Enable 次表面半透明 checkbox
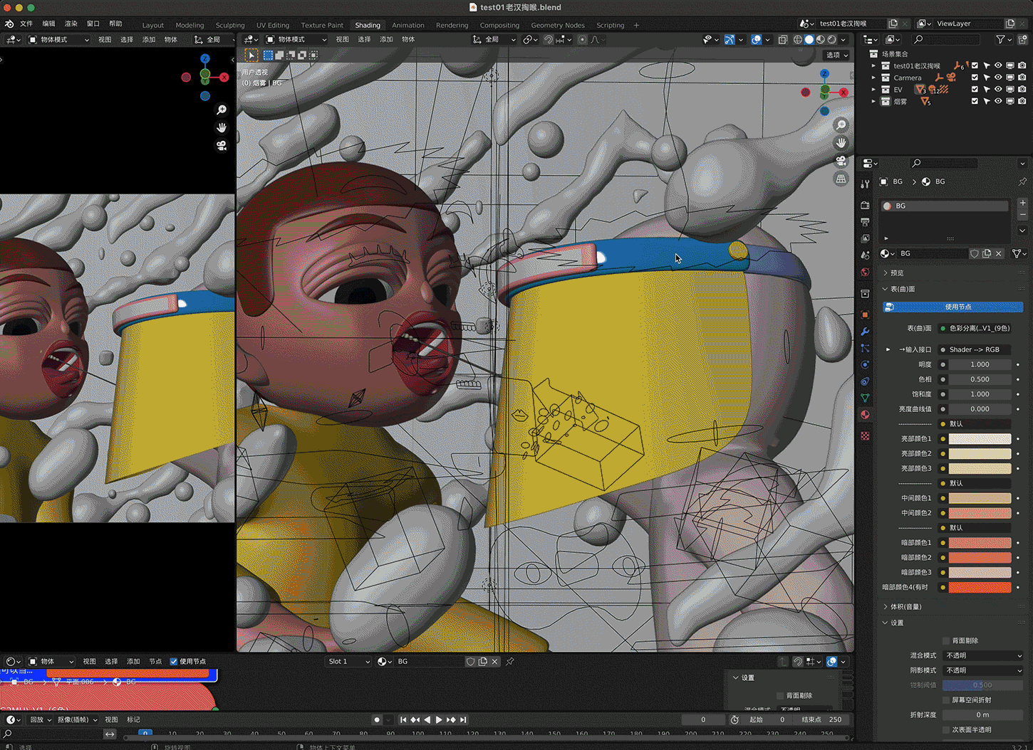Viewport: 1033px width, 750px height. pos(946,729)
